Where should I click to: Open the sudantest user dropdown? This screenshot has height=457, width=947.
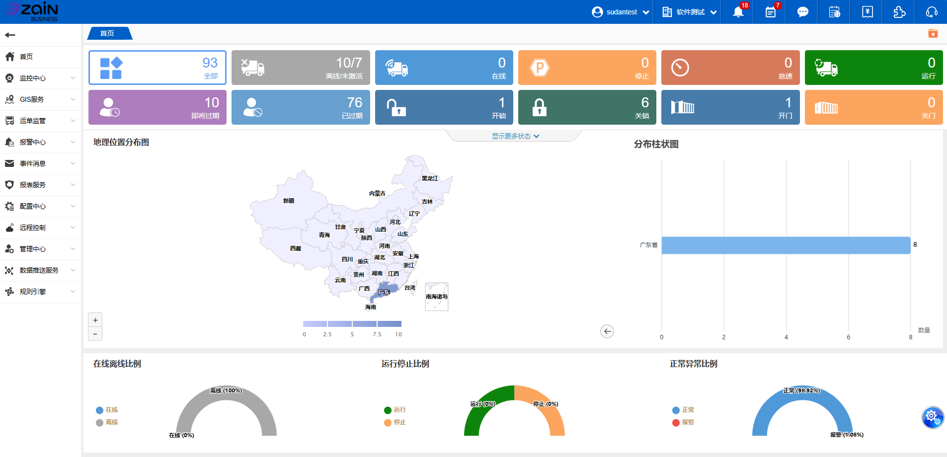click(621, 12)
